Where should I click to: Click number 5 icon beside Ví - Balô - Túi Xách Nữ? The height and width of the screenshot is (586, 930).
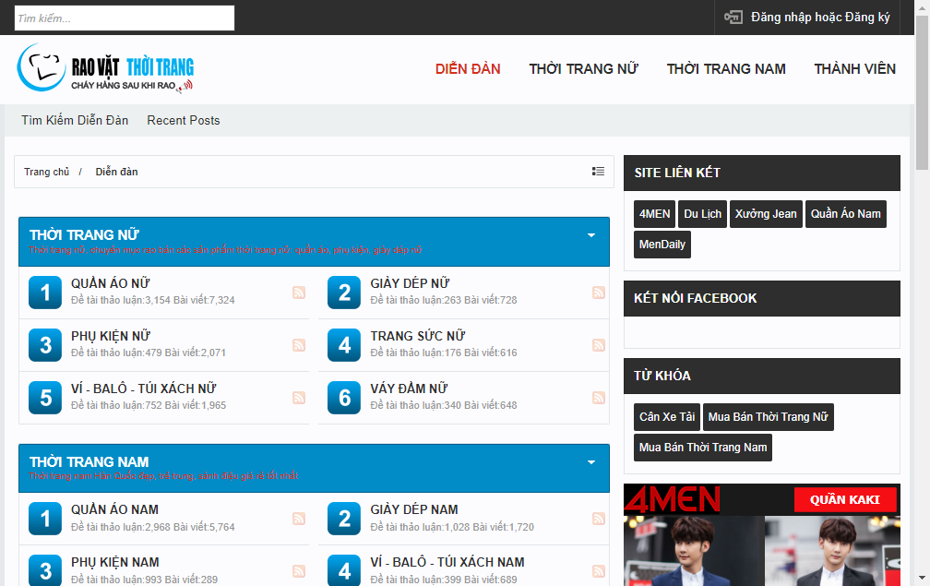(x=45, y=398)
